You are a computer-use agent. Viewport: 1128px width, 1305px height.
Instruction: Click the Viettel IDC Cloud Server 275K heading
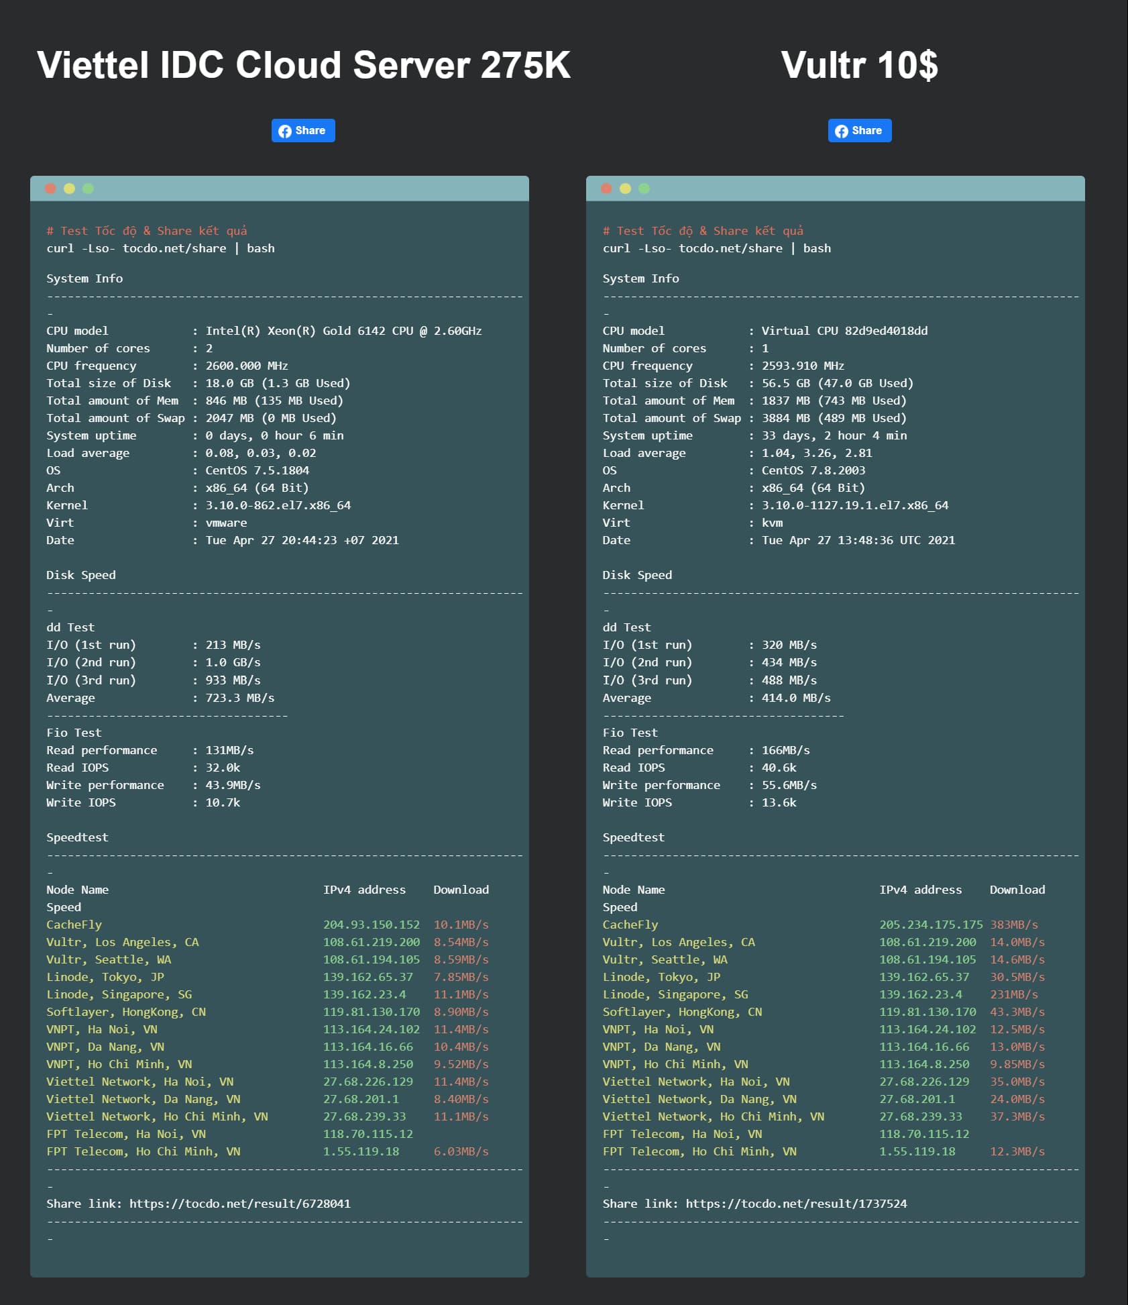pos(304,65)
